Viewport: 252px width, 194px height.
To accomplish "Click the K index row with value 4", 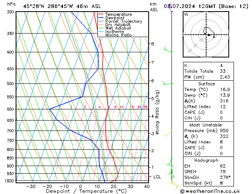I will click(208, 65).
